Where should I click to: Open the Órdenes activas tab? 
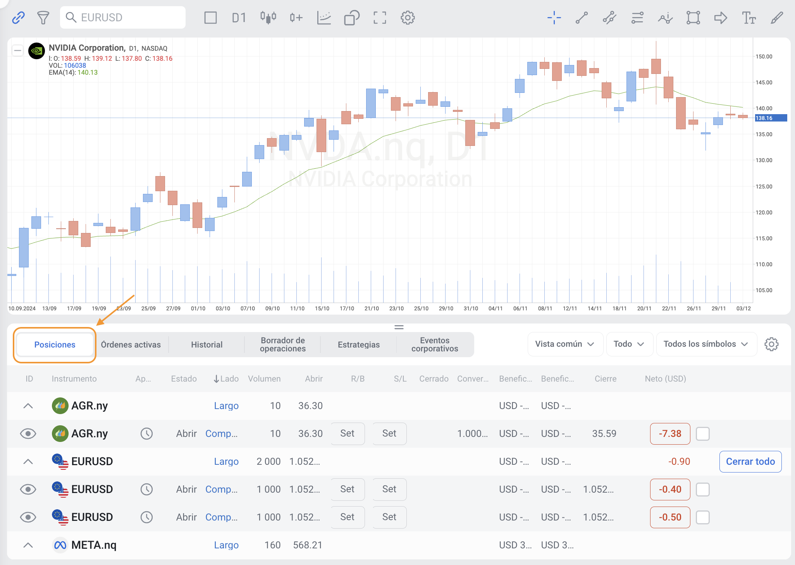coord(131,344)
